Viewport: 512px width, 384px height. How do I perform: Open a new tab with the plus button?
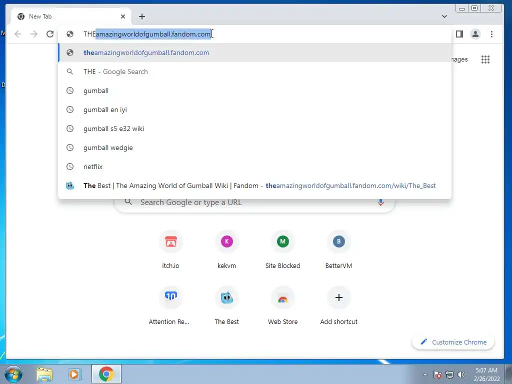click(x=141, y=16)
